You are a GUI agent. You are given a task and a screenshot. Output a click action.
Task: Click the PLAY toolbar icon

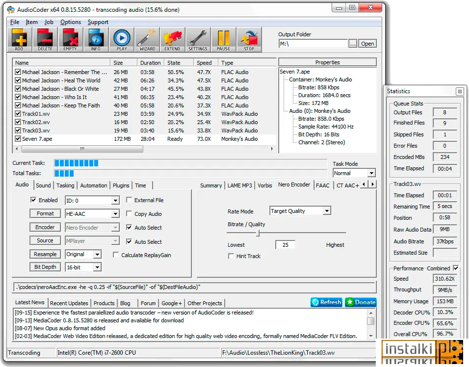coord(122,40)
